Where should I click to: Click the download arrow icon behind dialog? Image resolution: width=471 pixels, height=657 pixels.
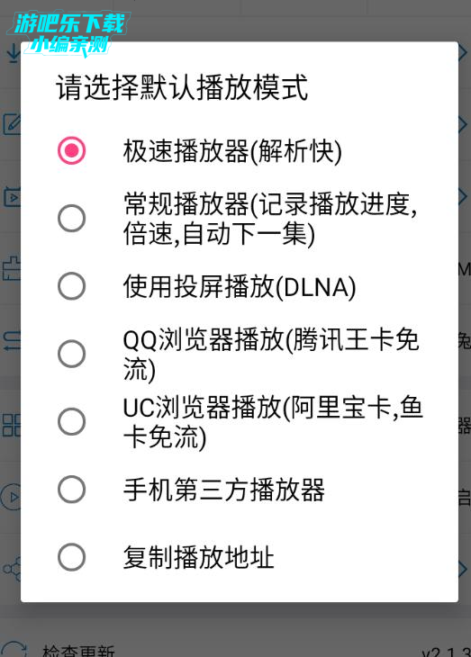click(13, 54)
